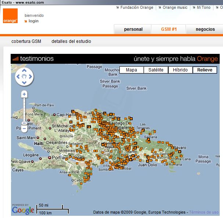Image resolution: width=223 pixels, height=218 pixels.
Task: Switch map view to Híbrido
Action: [x=180, y=70]
